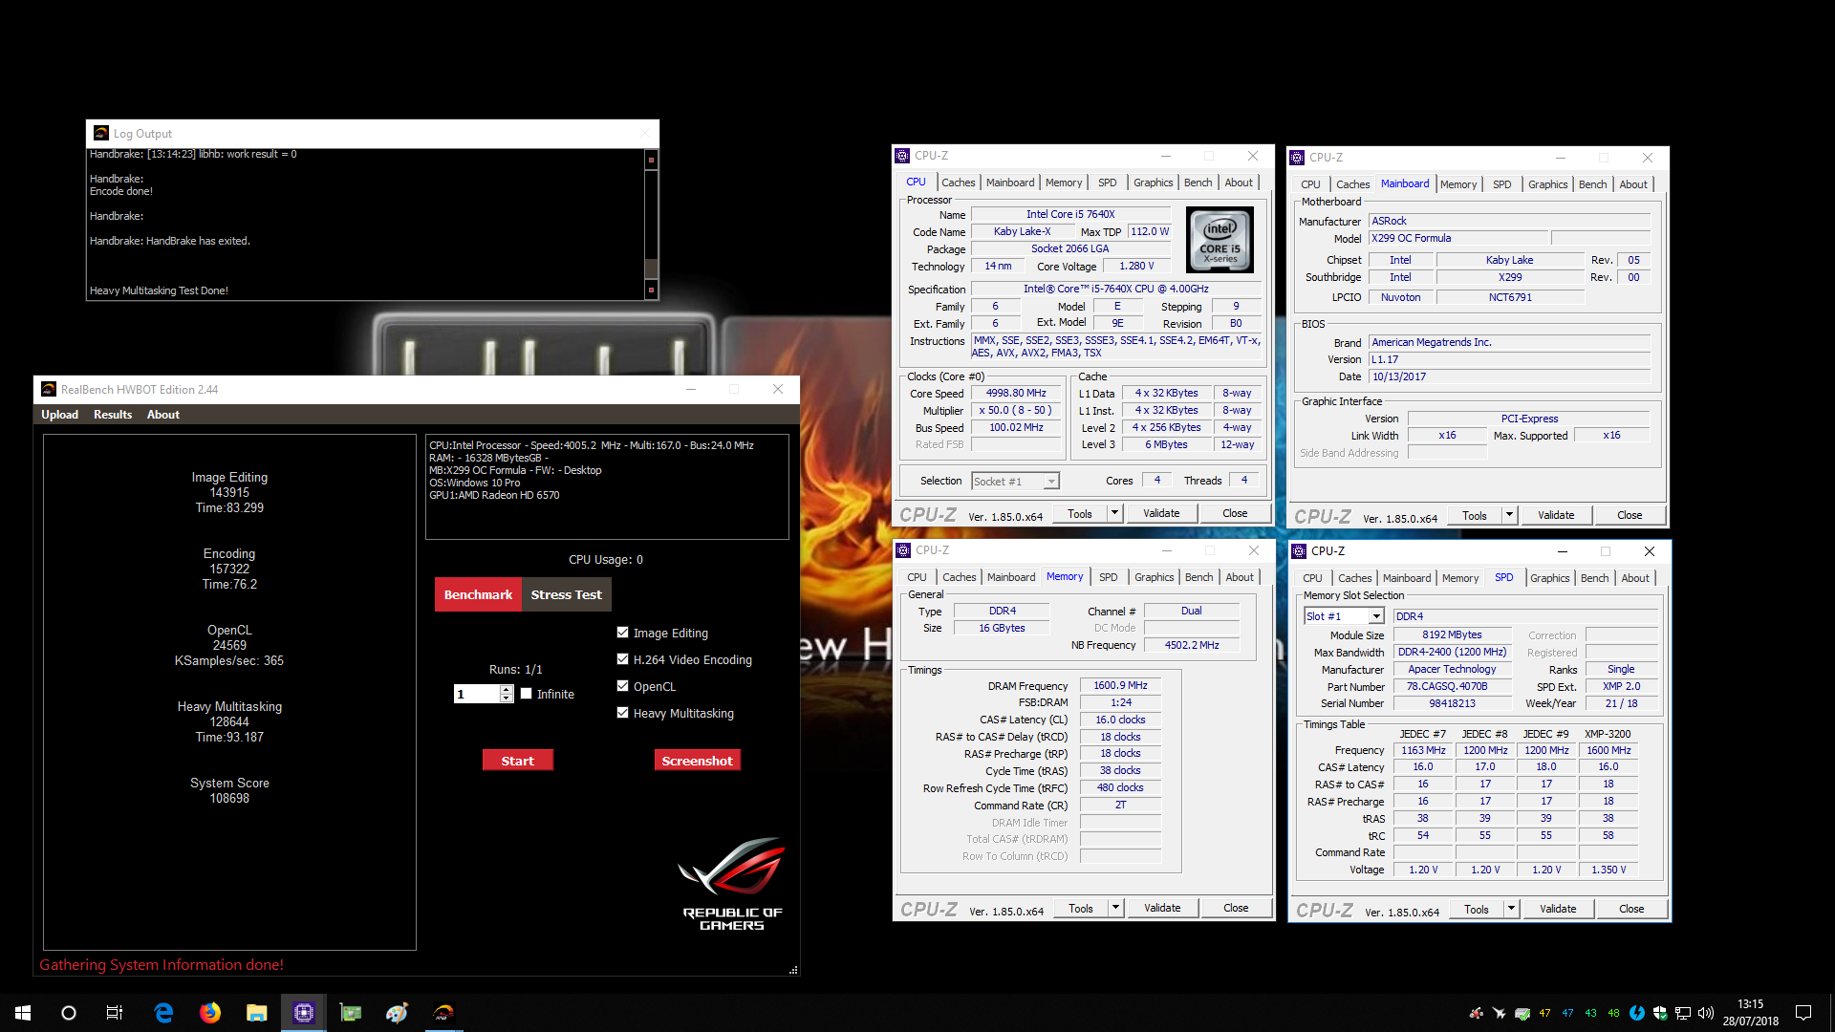Open the Windows Start menu
The image size is (1835, 1032).
23,1013
